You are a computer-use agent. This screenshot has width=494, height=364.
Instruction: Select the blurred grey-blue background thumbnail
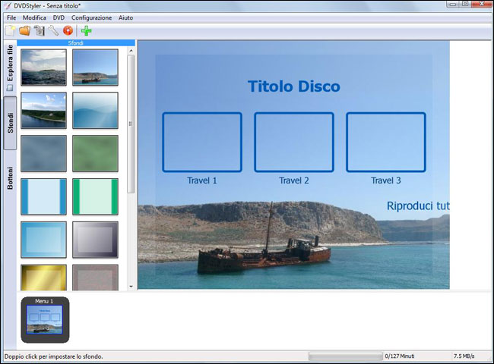click(44, 153)
